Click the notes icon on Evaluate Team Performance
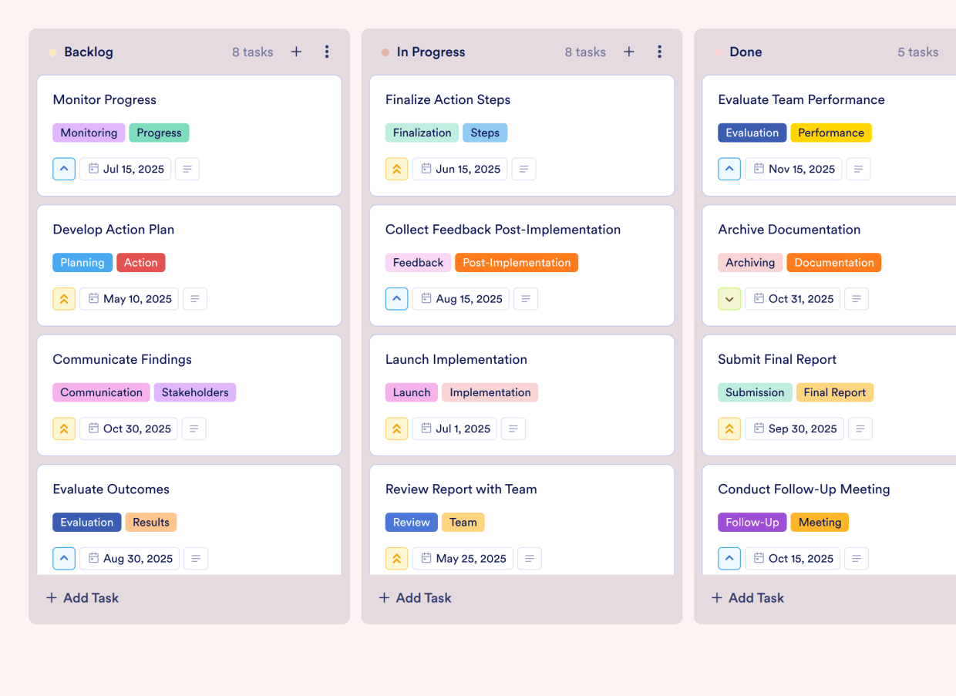956x696 pixels. 858,169
